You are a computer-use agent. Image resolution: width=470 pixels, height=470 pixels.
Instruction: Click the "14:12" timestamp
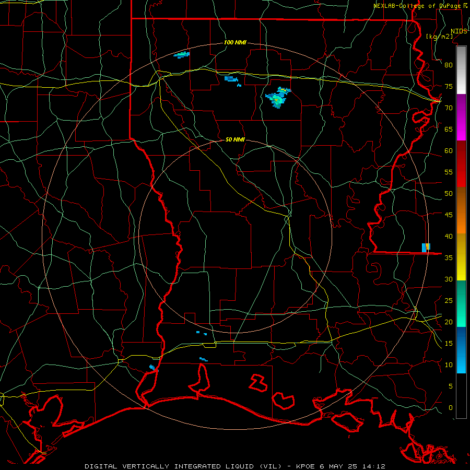[373, 466]
